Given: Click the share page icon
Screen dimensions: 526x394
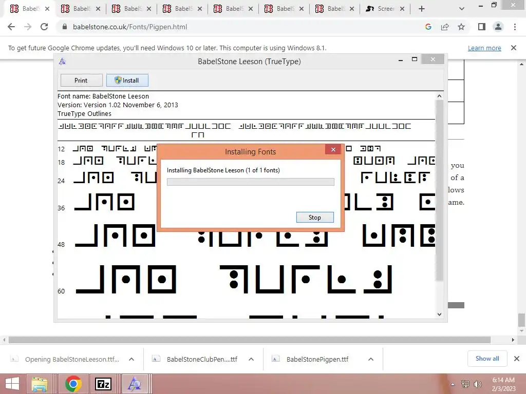Looking at the screenshot, I should [x=445, y=27].
